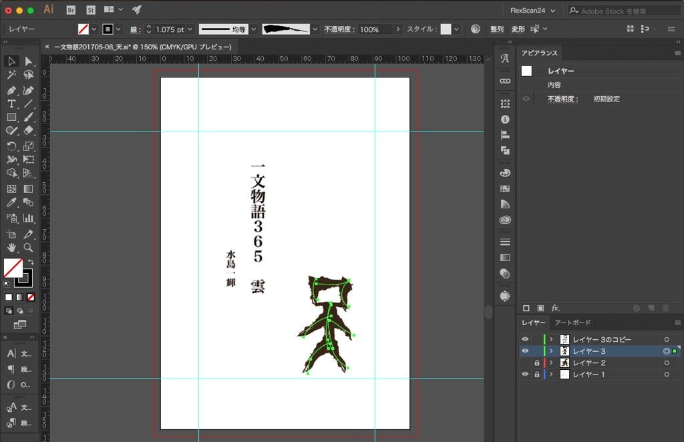Click target circle for レイヤー 2
The height and width of the screenshot is (442, 684).
[x=667, y=363]
